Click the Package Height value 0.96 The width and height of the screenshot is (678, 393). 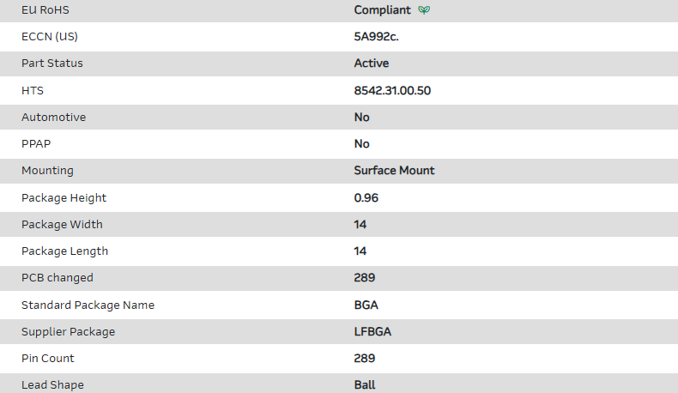point(366,197)
